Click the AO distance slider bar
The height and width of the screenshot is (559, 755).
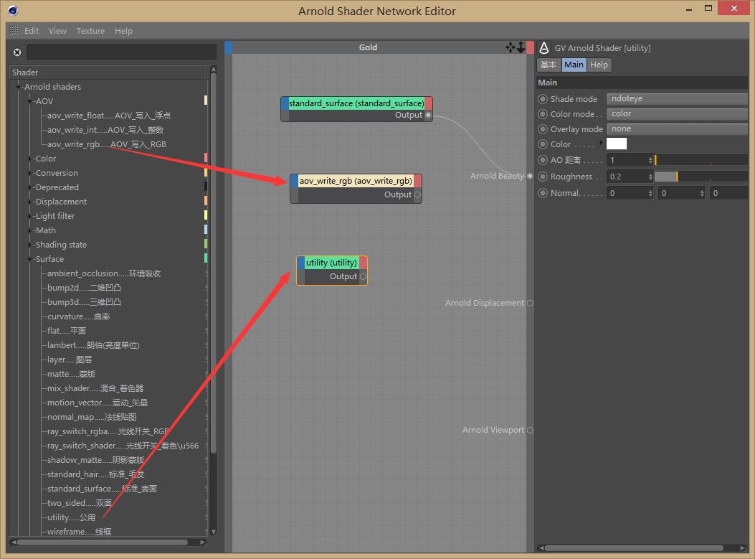pyautogui.click(x=701, y=160)
